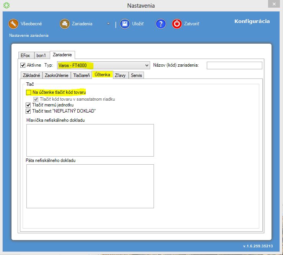Click the green app icon in title bar
283x255 pixels.
[x=6, y=5]
